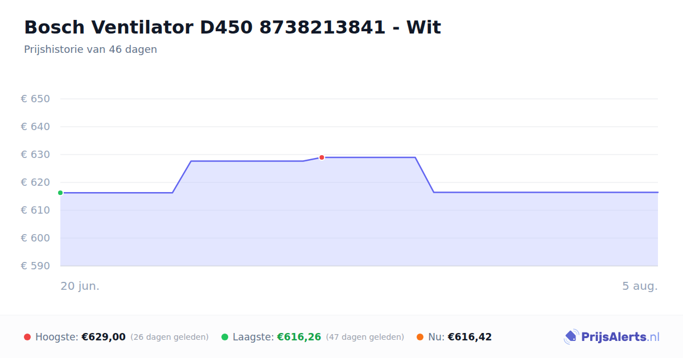Click the € 650 axis label
The height and width of the screenshot is (358, 683).
point(35,99)
